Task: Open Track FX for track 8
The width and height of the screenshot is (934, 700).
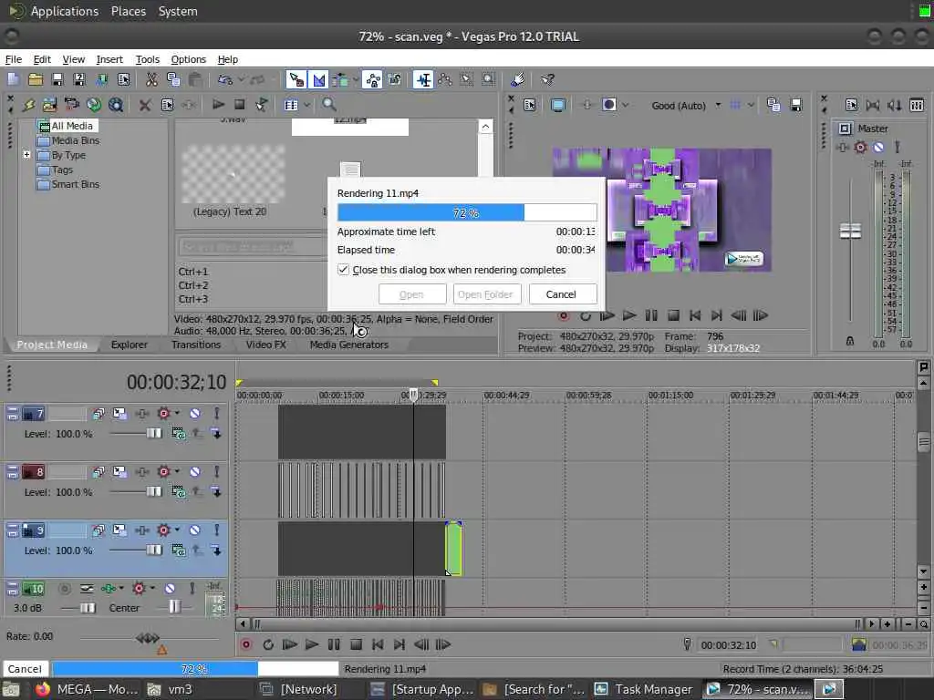Action: [142, 472]
